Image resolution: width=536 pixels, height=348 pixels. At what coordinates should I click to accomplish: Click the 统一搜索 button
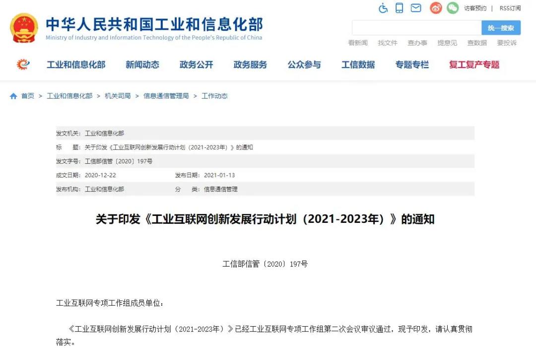pyautogui.click(x=501, y=28)
